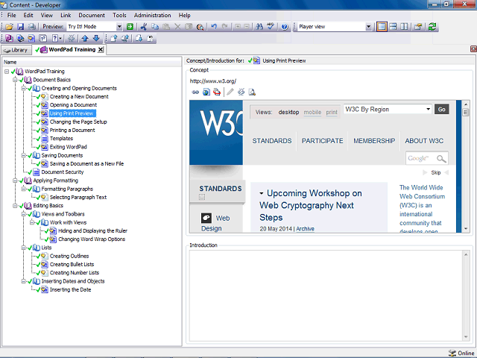
Task: Collapse the Document Basics section
Action: click(x=15, y=80)
